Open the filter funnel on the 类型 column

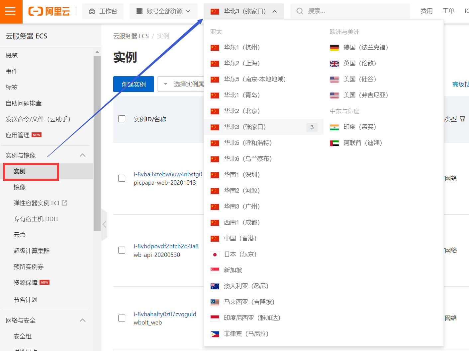coord(463,119)
